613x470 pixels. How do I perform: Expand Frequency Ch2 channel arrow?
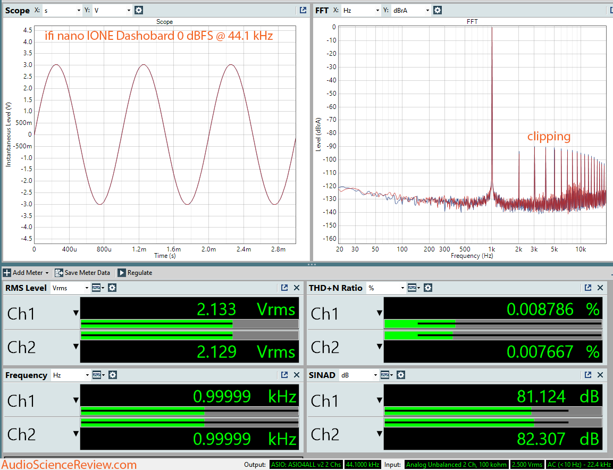tap(76, 434)
